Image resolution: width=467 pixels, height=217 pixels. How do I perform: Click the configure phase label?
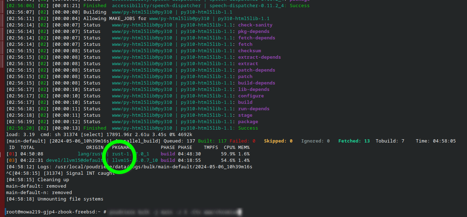coord(251,96)
